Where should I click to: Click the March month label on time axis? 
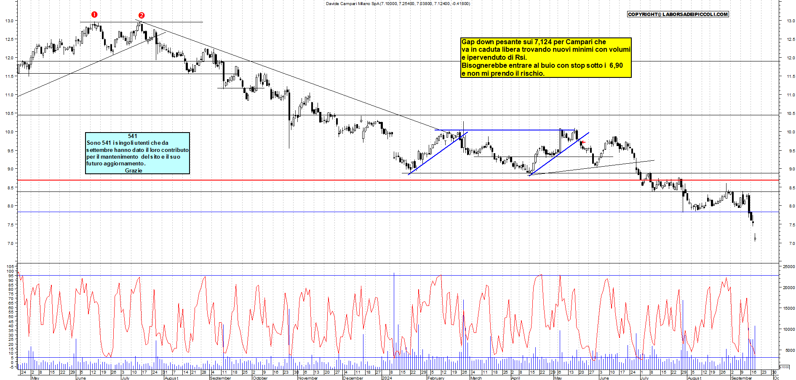pos(476,378)
